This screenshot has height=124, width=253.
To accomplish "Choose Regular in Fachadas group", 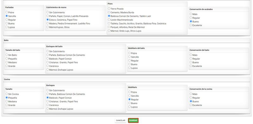I will click(x=7, y=20).
